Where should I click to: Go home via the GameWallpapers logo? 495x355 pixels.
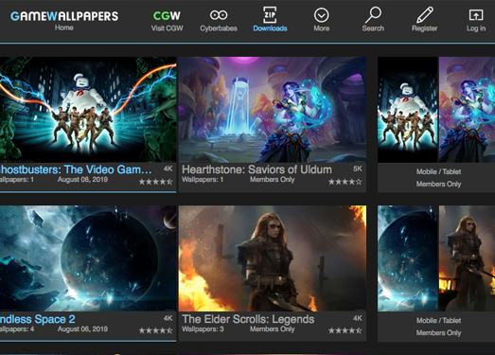click(x=64, y=16)
